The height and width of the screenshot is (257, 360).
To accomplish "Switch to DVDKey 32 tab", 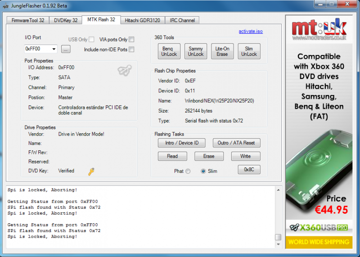I will 66,20.
